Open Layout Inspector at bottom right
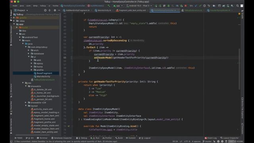 coord(229,138)
